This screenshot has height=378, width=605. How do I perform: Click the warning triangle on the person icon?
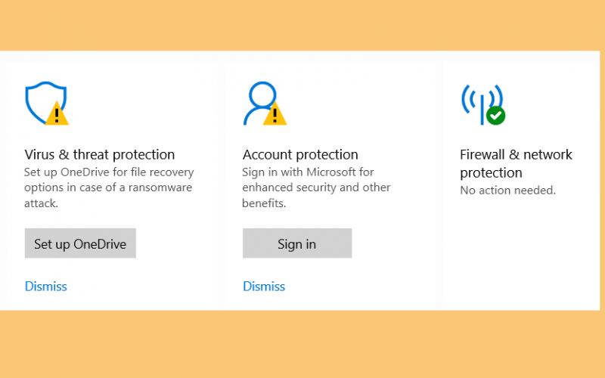(275, 113)
